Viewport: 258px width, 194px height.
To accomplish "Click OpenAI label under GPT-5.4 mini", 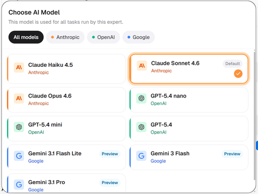I will (x=36, y=132).
